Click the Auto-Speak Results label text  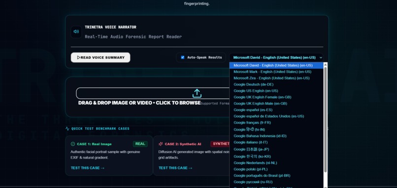pos(204,57)
